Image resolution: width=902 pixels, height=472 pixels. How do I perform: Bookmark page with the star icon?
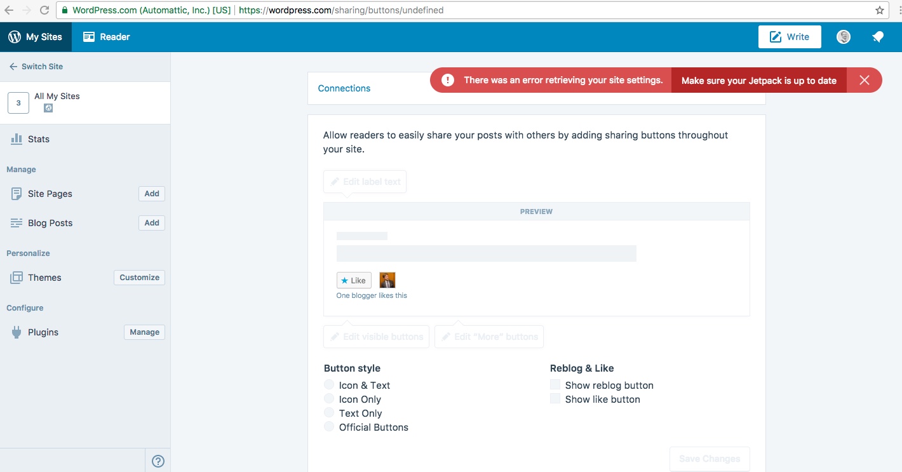pos(880,10)
